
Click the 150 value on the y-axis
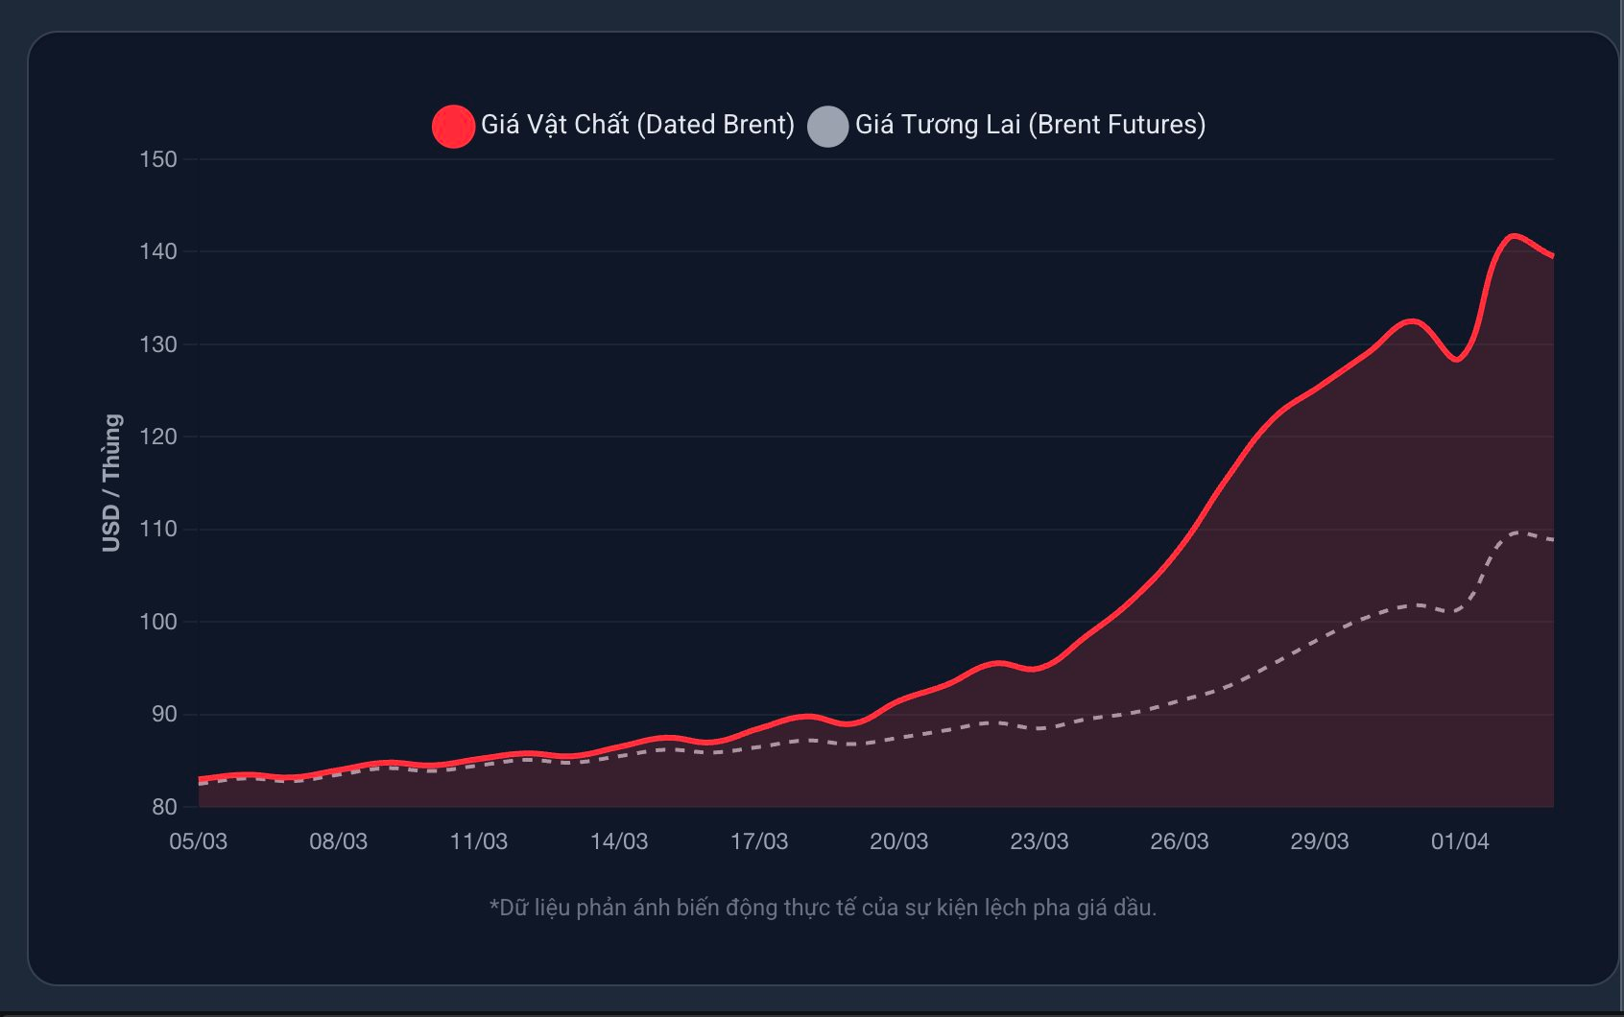point(158,159)
